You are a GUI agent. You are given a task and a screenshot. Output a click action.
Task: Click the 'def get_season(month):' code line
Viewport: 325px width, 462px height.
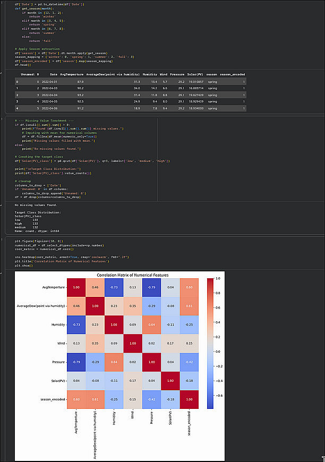34,8
